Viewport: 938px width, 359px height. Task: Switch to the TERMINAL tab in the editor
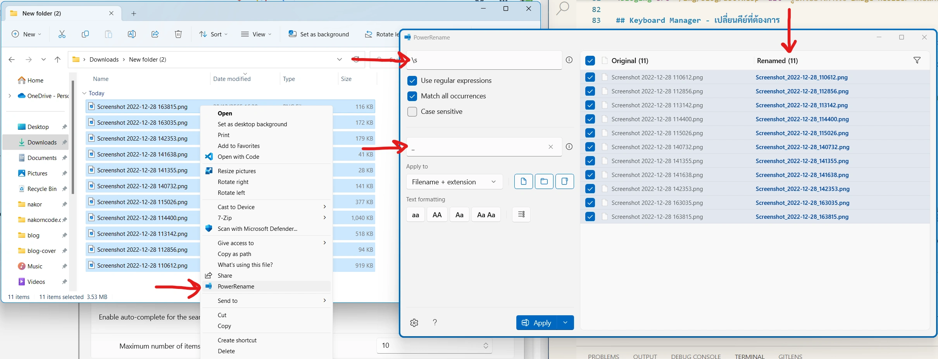coord(749,356)
